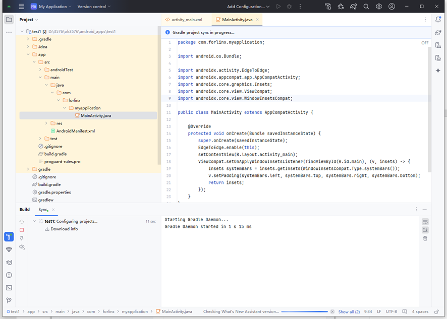Toggle the OFF inspection indicator in editor

coord(425,43)
